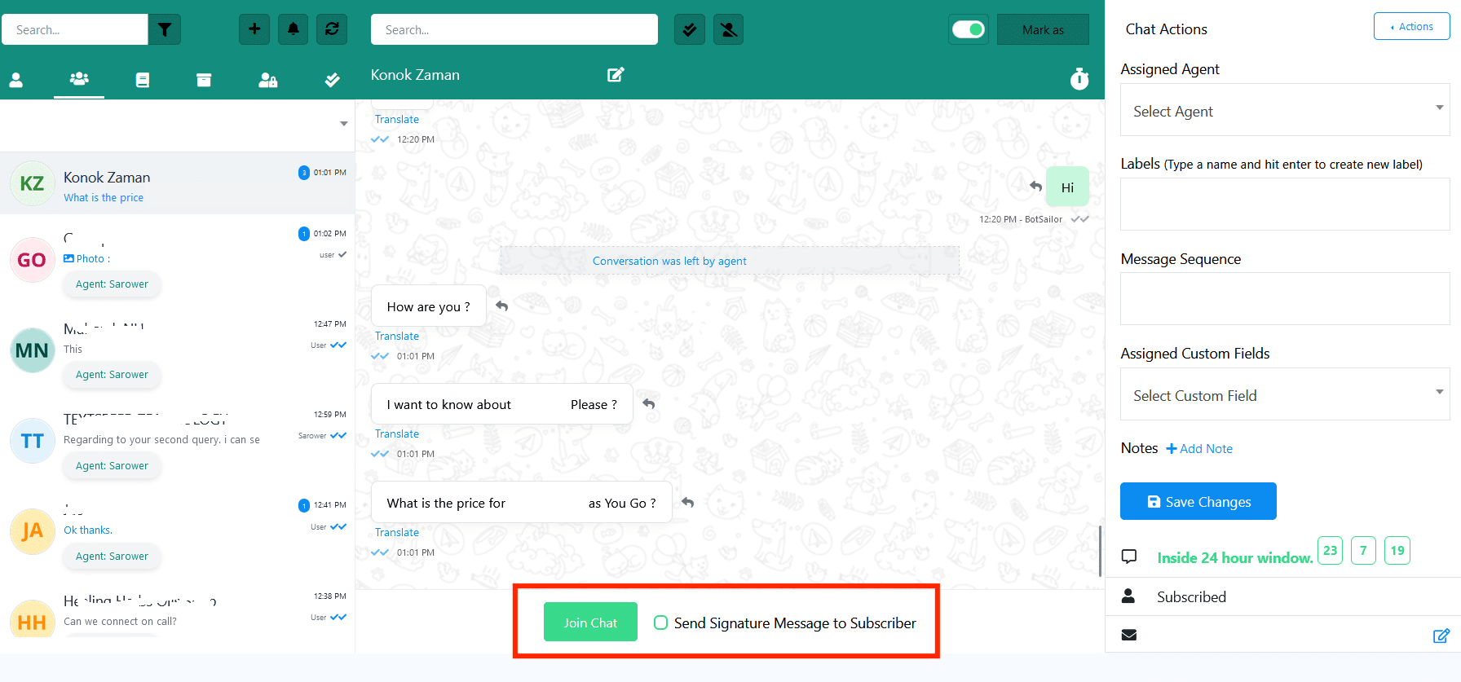Click the plus icon to add new
This screenshot has width=1461, height=682.
(254, 29)
